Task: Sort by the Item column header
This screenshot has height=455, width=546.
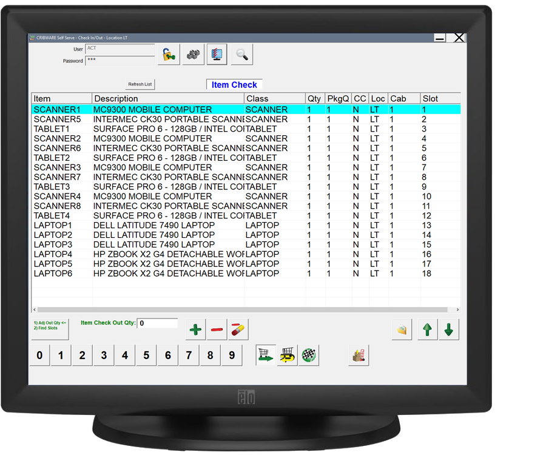Action: 62,98
